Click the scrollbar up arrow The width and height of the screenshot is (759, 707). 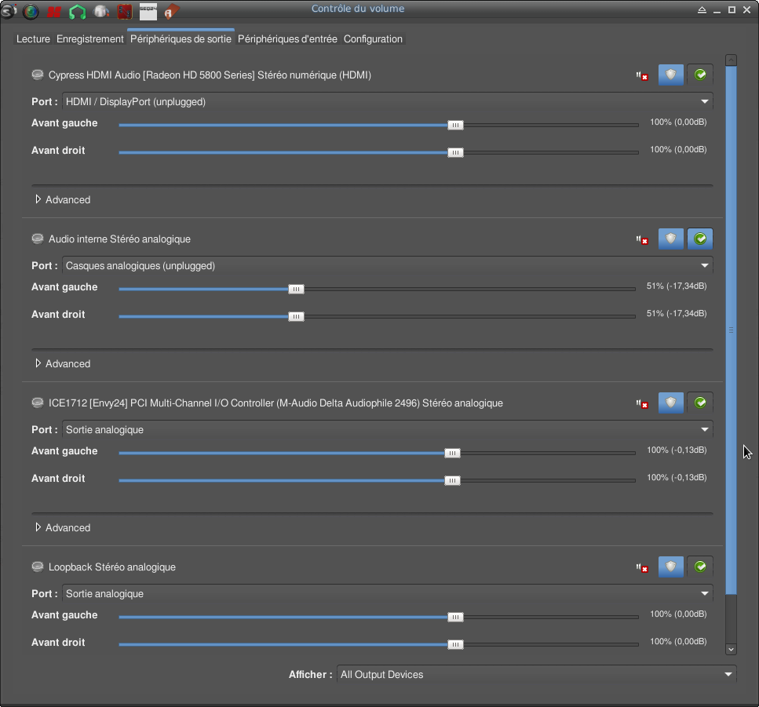731,60
